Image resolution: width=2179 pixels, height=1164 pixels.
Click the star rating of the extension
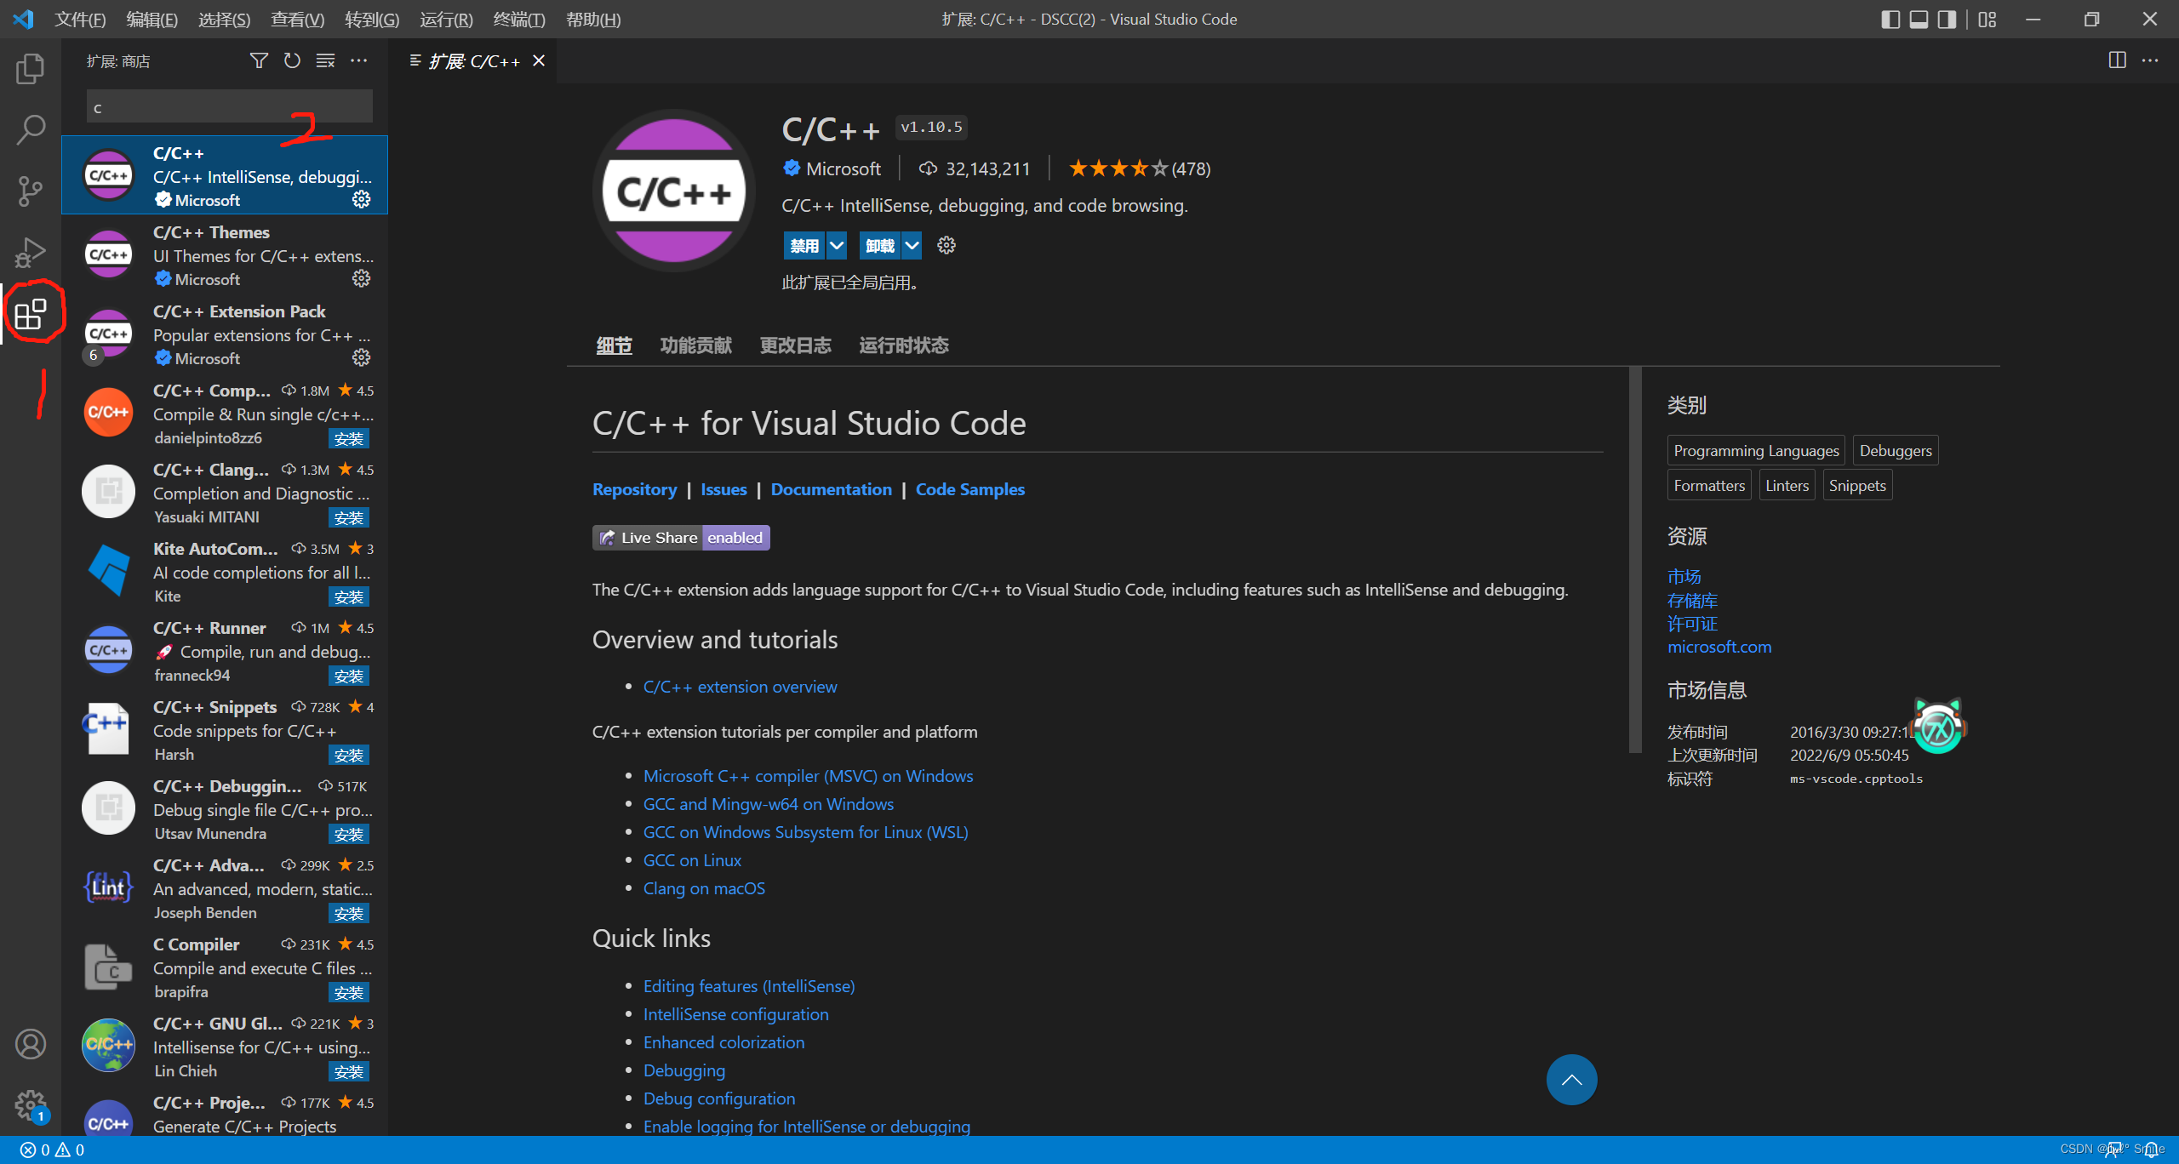click(x=1139, y=168)
